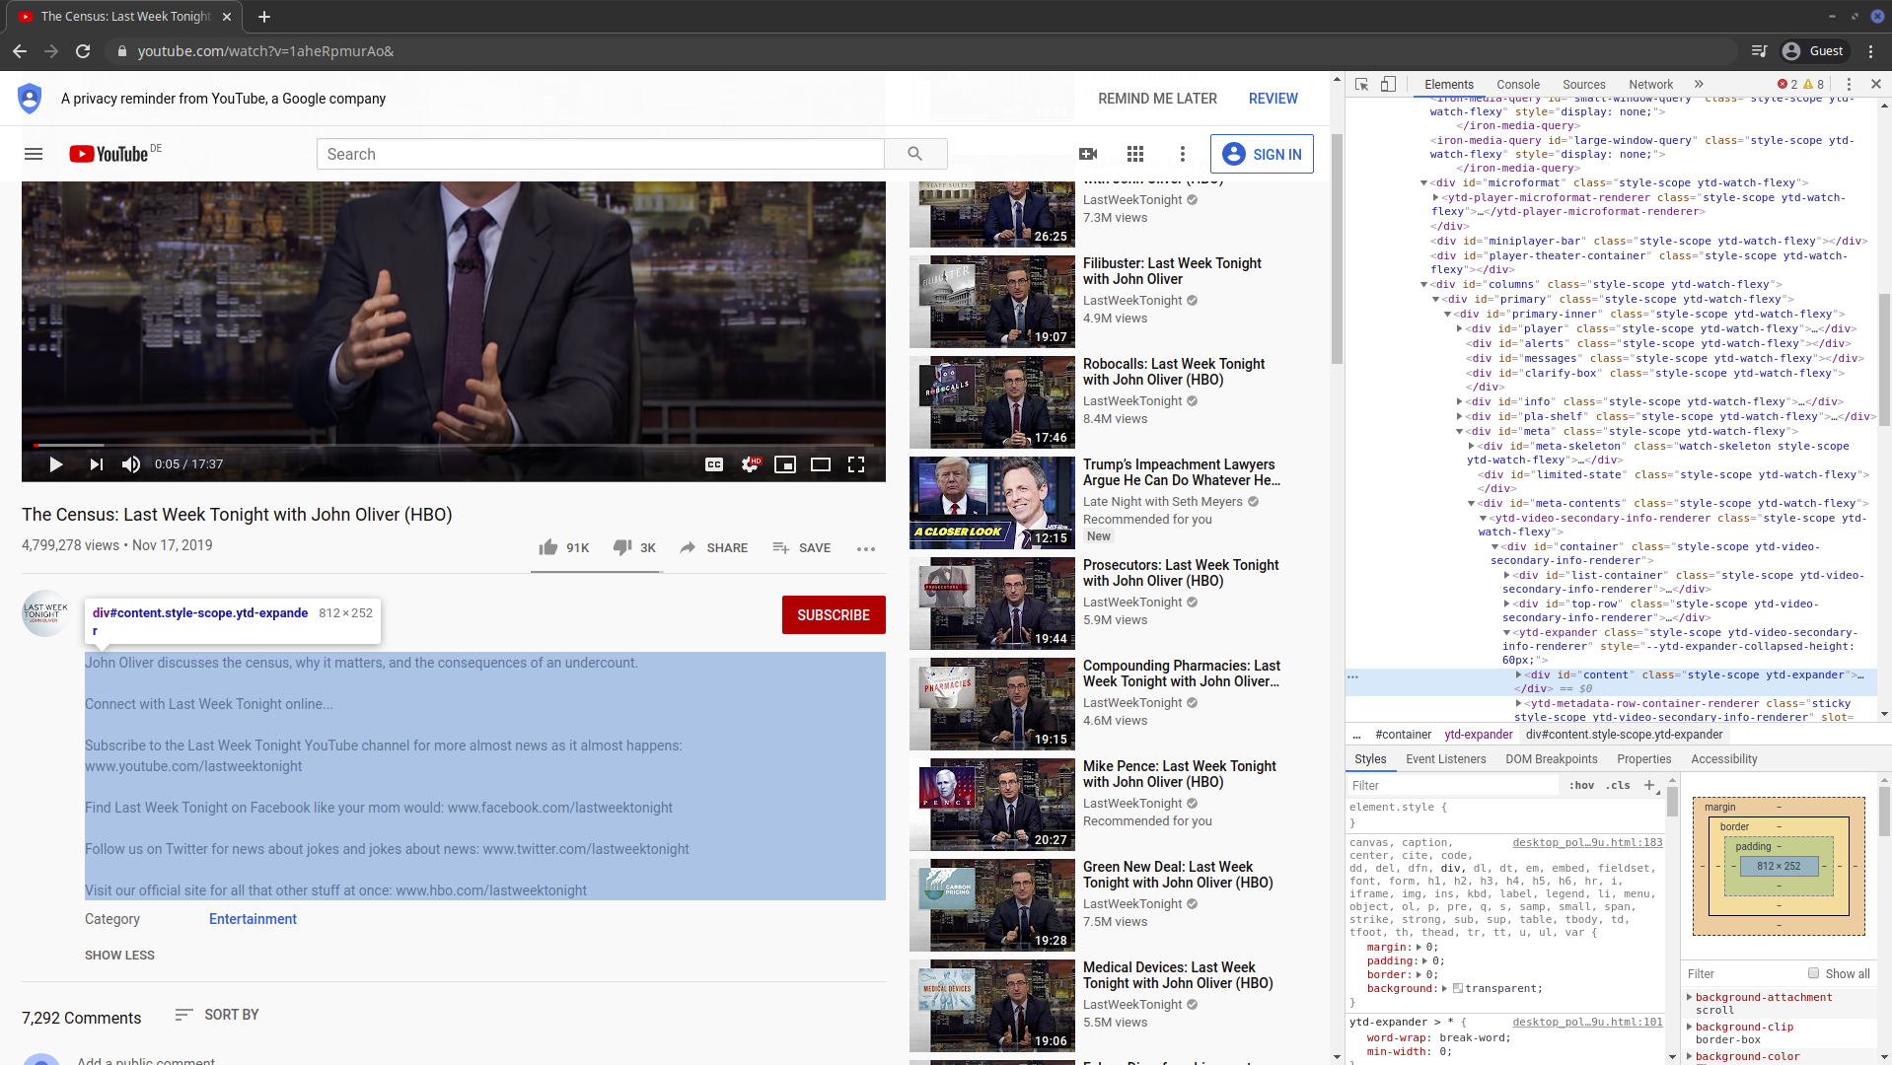Click the video play button
The image size is (1892, 1065).
click(56, 464)
